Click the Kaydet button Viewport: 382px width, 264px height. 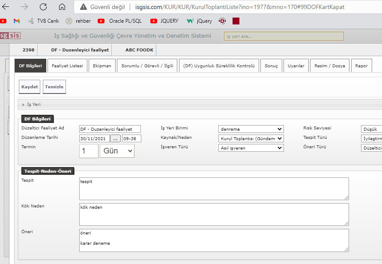[x=30, y=87]
